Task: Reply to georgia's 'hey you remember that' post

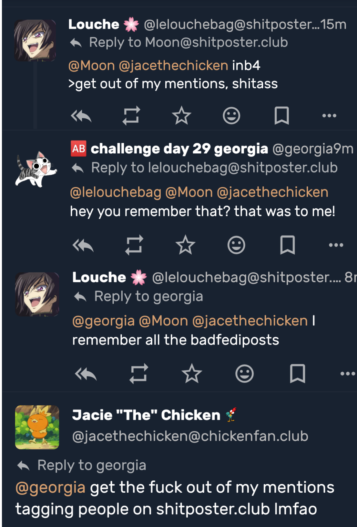Action: (x=83, y=245)
